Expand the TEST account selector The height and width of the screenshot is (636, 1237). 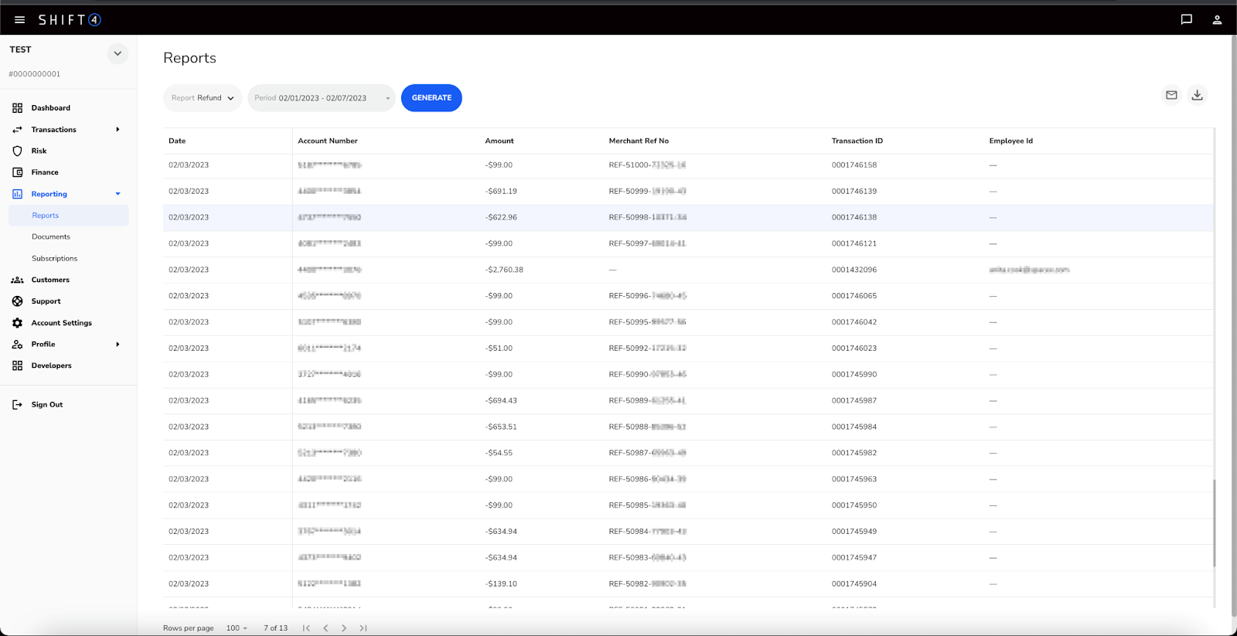pyautogui.click(x=118, y=53)
